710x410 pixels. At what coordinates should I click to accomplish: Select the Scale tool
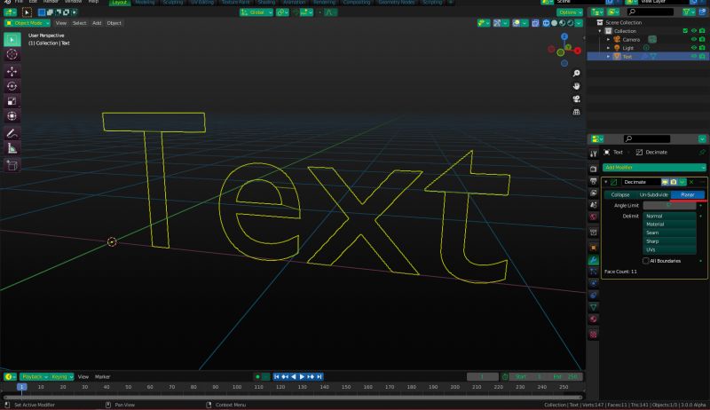tap(12, 101)
